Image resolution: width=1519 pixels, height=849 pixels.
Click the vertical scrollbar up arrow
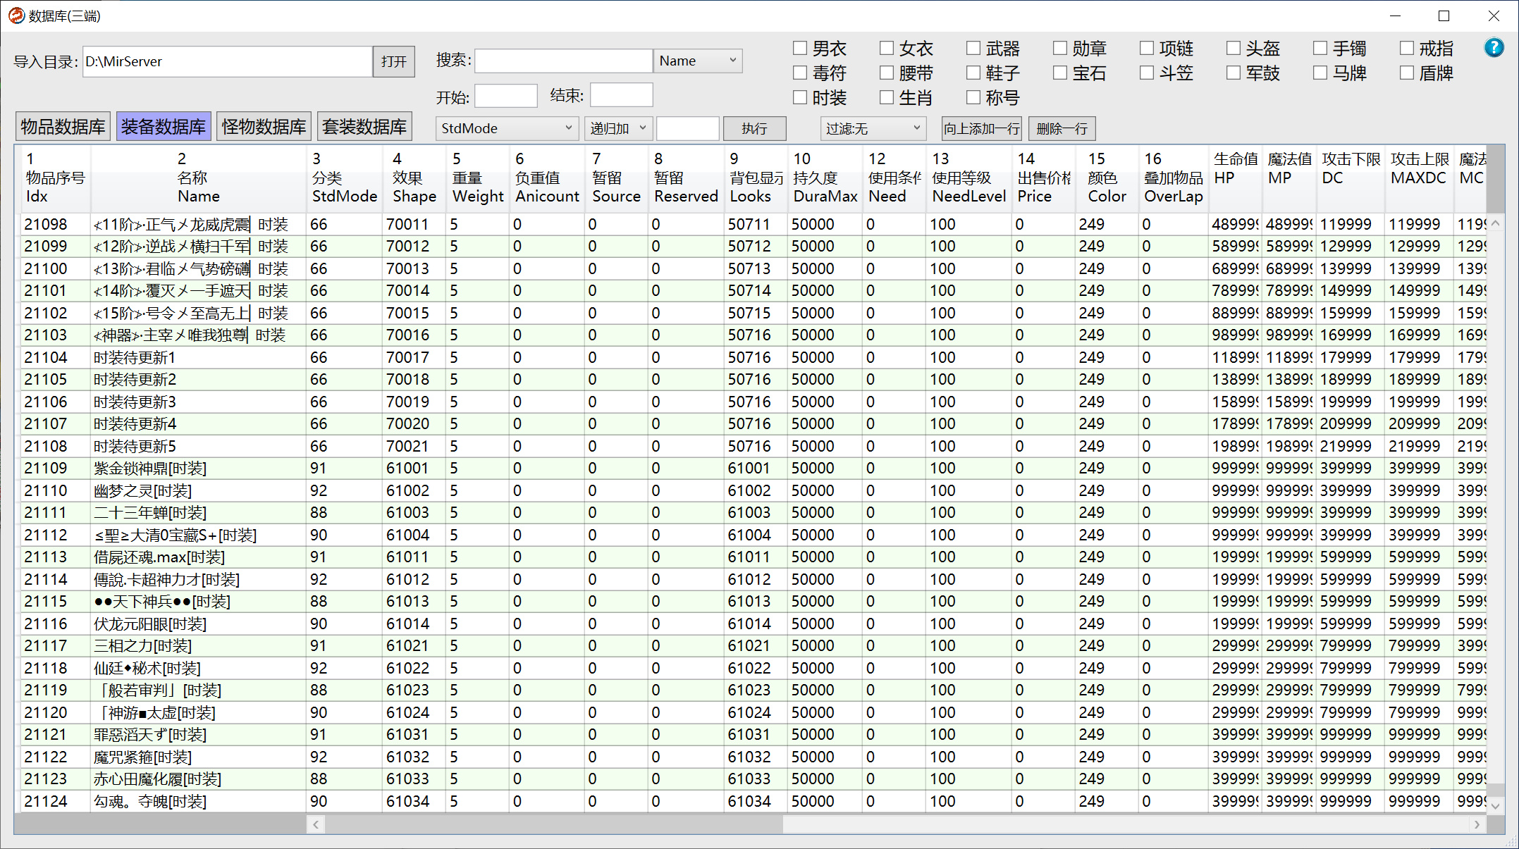pos(1496,223)
